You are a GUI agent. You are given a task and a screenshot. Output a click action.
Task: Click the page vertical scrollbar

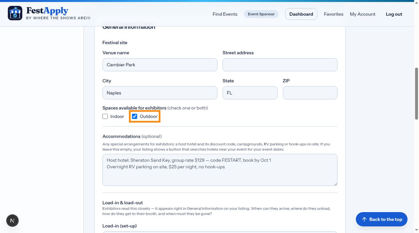(x=416, y=94)
